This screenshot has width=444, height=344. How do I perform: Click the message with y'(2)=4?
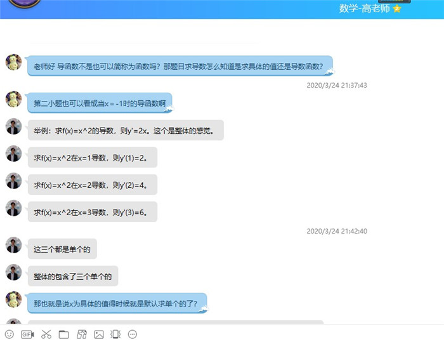92,185
